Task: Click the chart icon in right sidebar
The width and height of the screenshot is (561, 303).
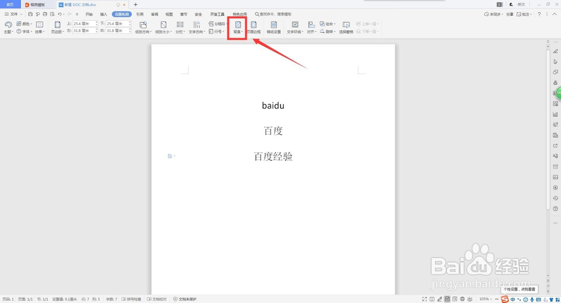Action: pyautogui.click(x=555, y=114)
